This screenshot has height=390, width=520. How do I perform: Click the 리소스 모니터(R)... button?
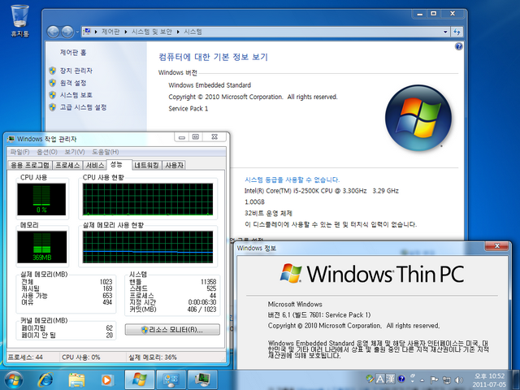click(172, 330)
